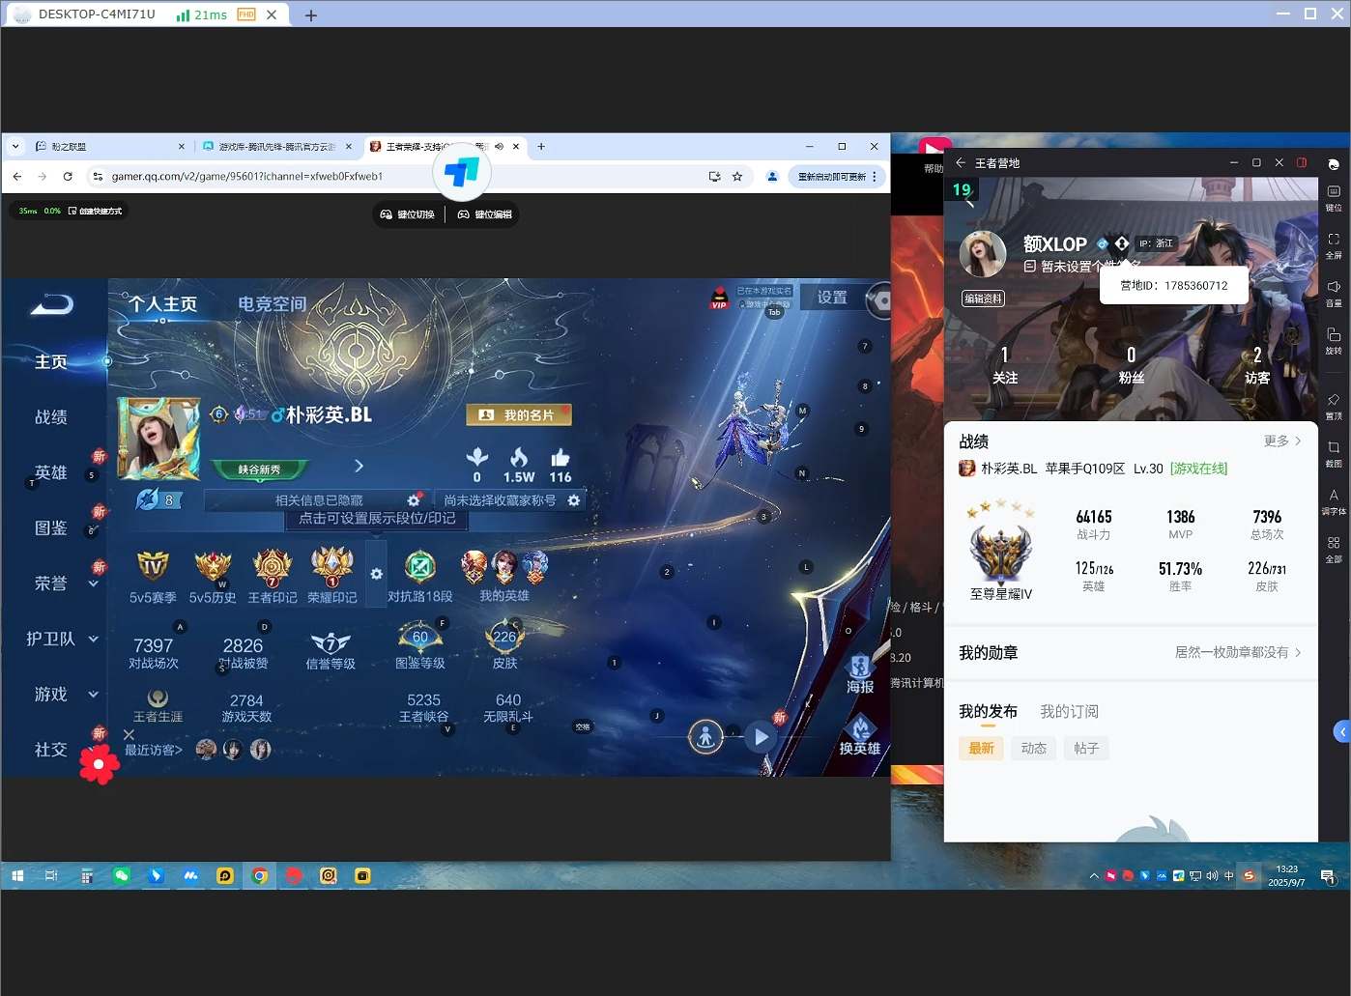Open the 皮肤 skins badge showing 226
This screenshot has height=996, width=1351.
pos(504,645)
